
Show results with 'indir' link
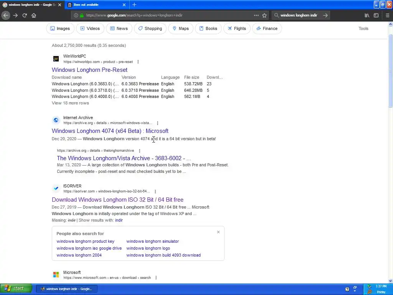tap(119, 220)
